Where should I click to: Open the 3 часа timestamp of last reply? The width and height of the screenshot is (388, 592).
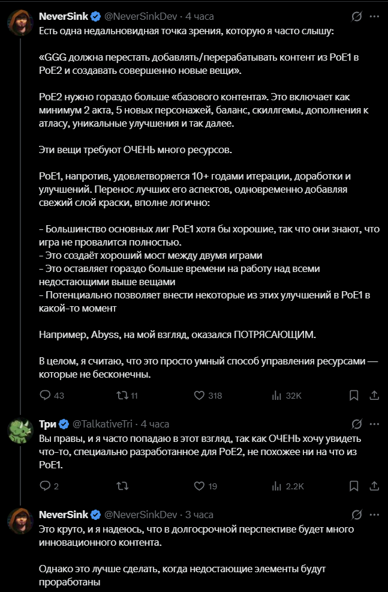199,515
